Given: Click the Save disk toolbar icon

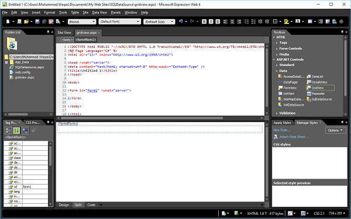Looking at the screenshot, I should pos(37,22).
